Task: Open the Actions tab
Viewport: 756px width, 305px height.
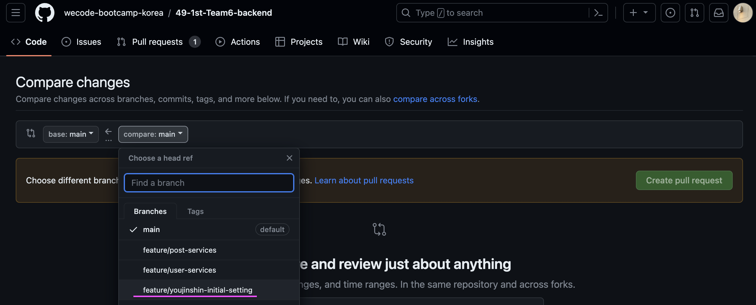Action: 237,42
